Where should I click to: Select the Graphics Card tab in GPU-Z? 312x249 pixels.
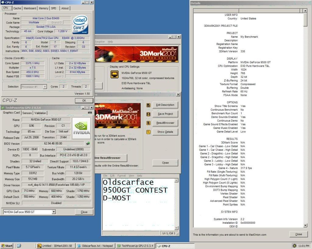(x=11, y=112)
